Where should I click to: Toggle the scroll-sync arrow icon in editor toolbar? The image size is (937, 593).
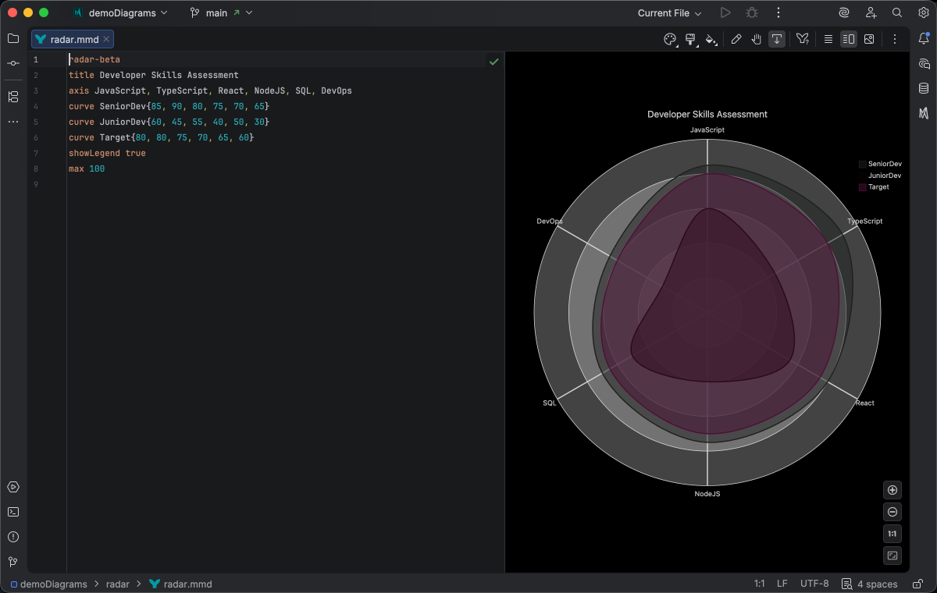tap(777, 39)
